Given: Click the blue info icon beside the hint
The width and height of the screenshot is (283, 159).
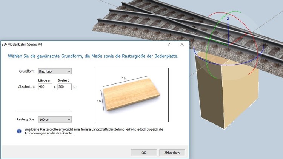Looking at the screenshot, I should click(x=19, y=131).
